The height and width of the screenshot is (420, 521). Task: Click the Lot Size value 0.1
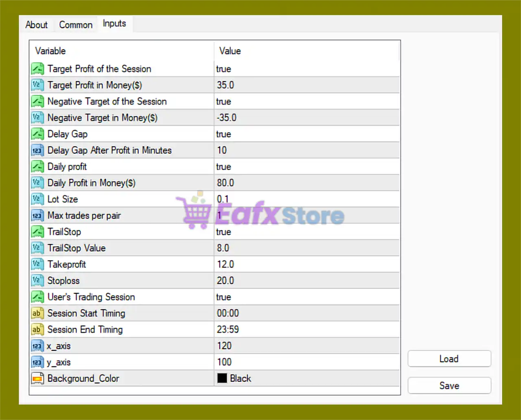(223, 199)
